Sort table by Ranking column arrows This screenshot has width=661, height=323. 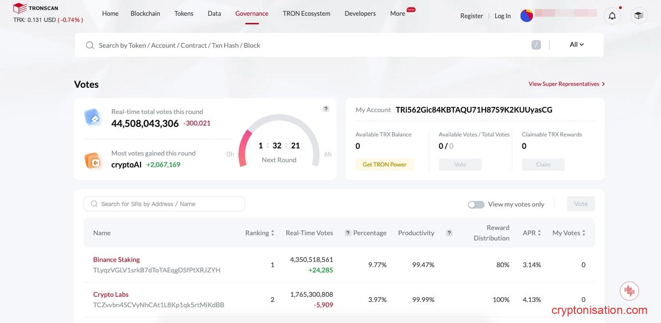tap(272, 233)
